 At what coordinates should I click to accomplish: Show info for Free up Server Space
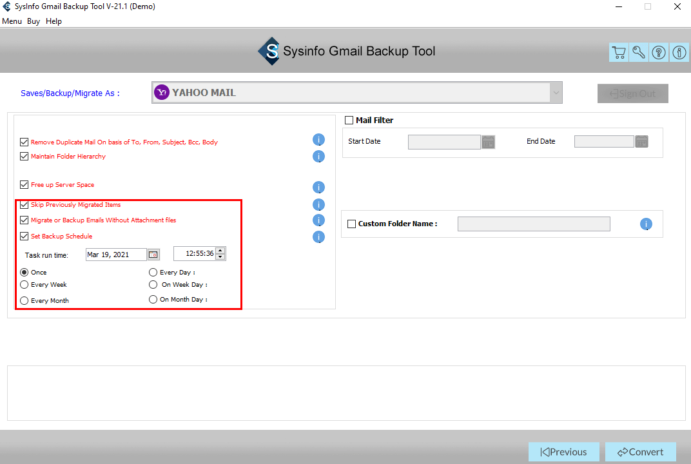click(x=318, y=188)
